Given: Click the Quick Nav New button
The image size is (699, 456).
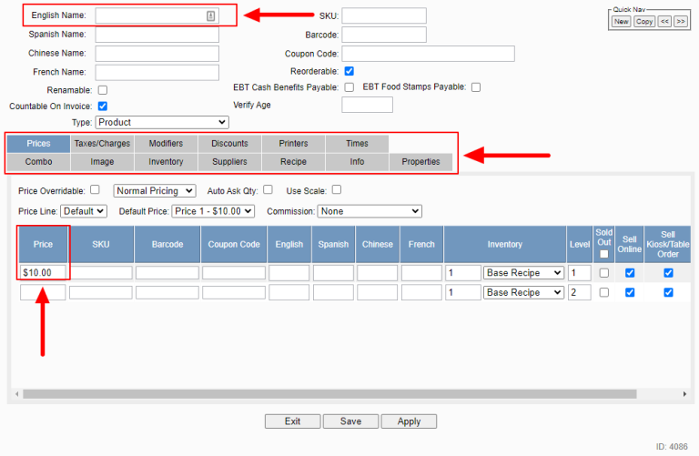Looking at the screenshot, I should point(621,21).
